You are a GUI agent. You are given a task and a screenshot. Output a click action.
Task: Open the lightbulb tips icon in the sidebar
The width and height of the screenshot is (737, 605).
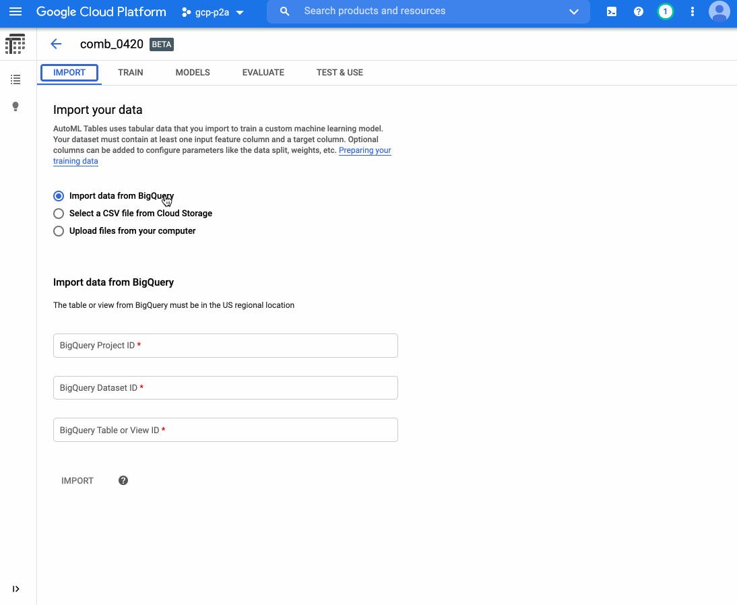pyautogui.click(x=15, y=106)
